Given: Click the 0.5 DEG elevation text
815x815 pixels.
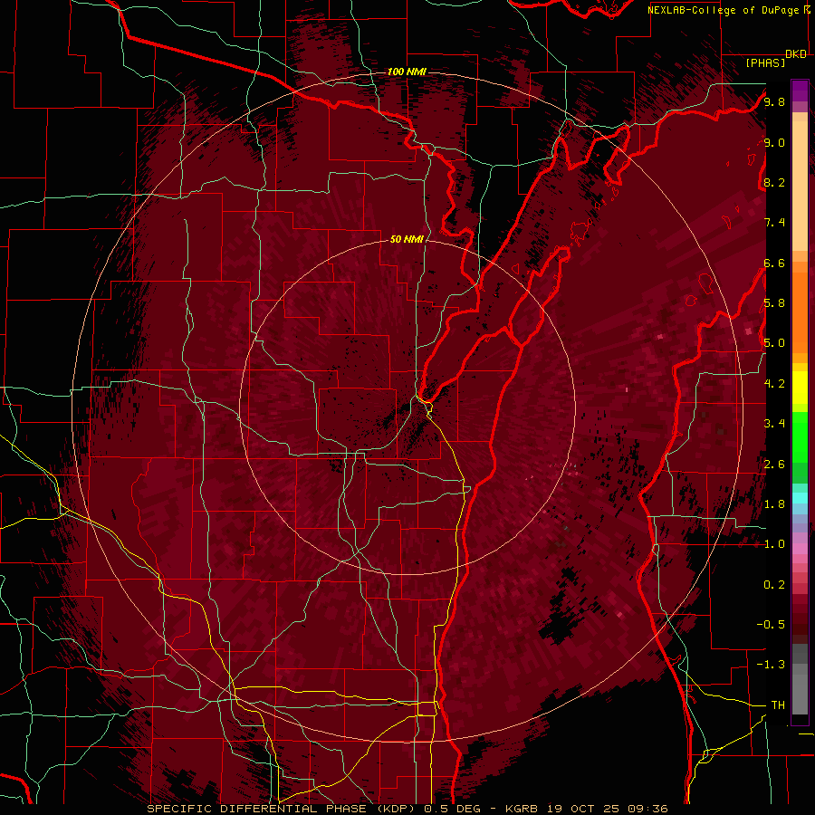Looking at the screenshot, I should click(451, 809).
